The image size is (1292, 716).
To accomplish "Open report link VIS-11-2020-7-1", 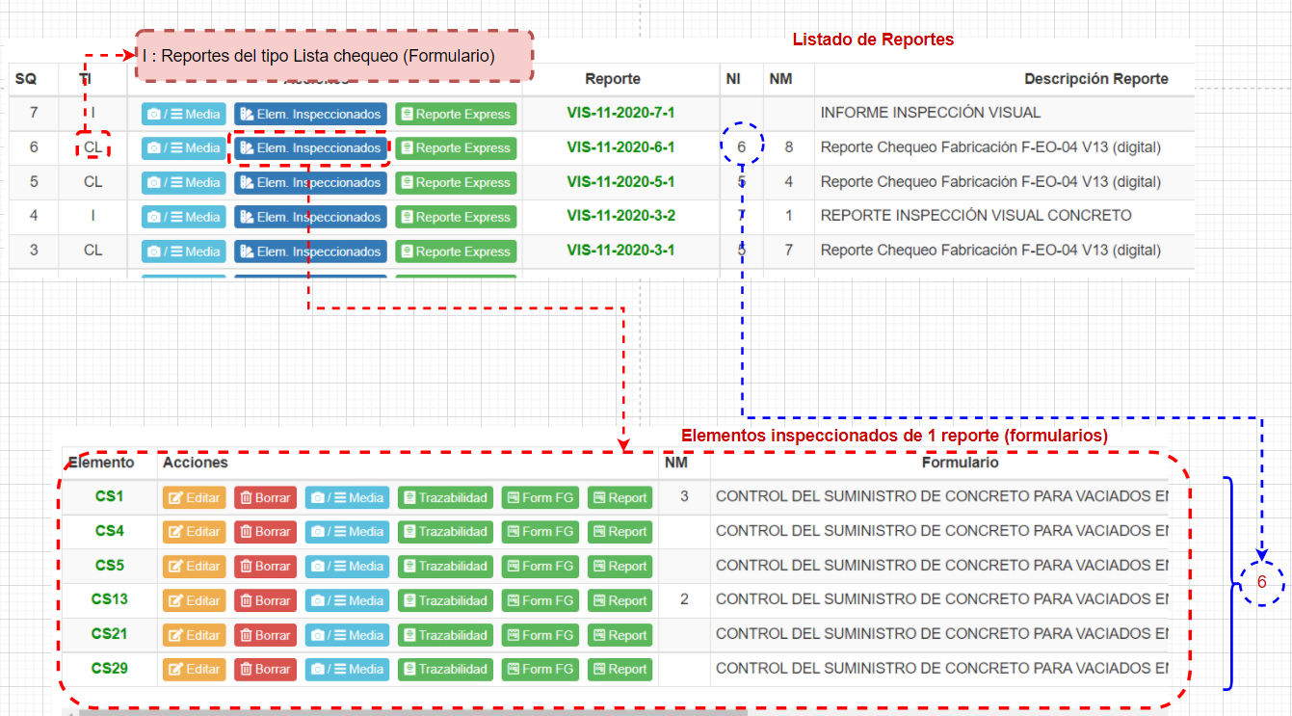I will coord(620,113).
